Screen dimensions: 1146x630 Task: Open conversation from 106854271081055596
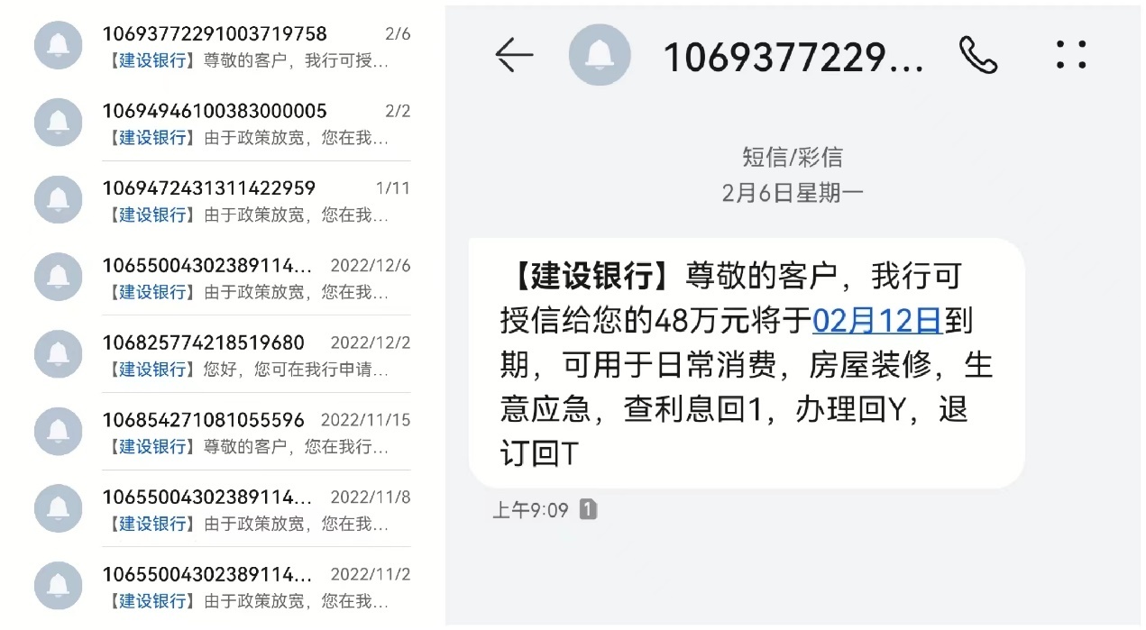pyautogui.click(x=223, y=432)
